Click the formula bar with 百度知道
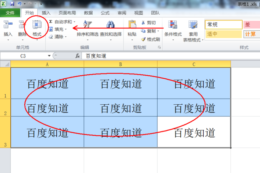The width and height of the screenshot is (260, 173). click(x=171, y=56)
